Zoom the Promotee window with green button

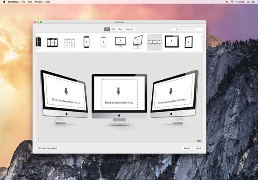point(41,22)
